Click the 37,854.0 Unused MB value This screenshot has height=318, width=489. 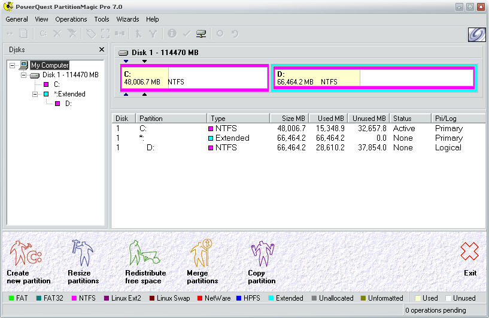(x=372, y=147)
